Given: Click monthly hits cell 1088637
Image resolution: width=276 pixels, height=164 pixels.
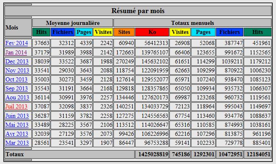Looking at the screenshot, I should [x=258, y=116].
